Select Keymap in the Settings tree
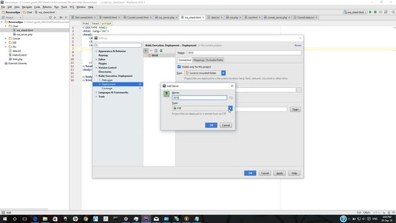This screenshot has width=396, height=223. (103, 55)
